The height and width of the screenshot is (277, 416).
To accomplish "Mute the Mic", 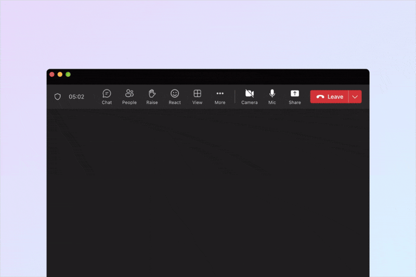I will pos(272,97).
